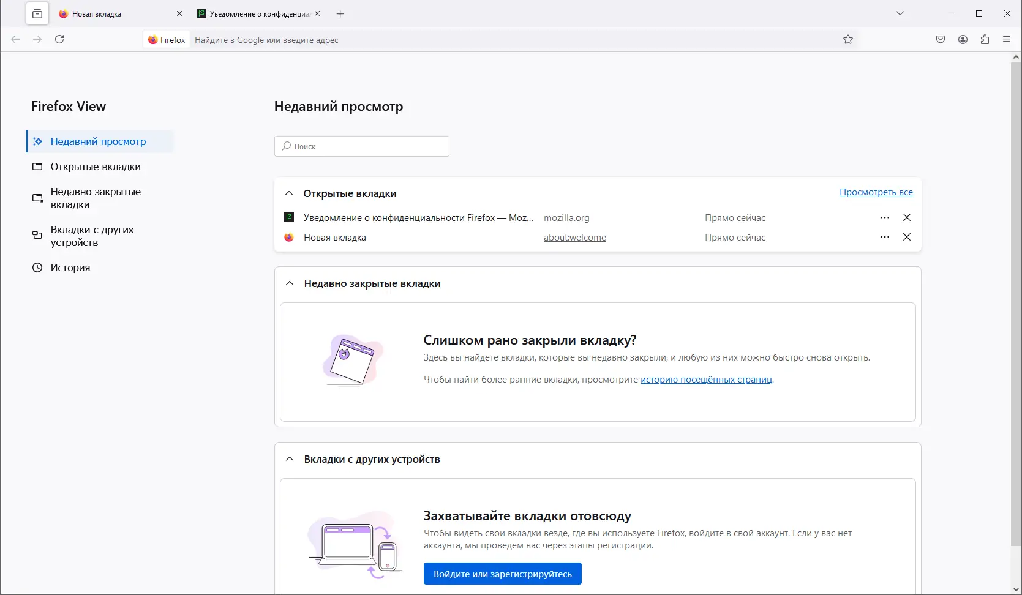Click the Войдите или зарегистрируйтесь button

pyautogui.click(x=502, y=574)
